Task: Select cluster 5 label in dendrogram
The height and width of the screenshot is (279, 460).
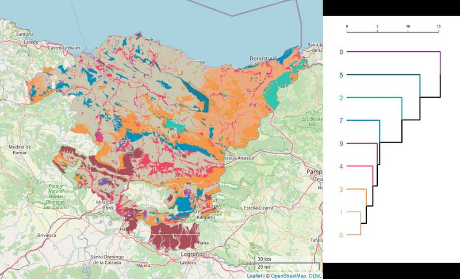Action: click(x=341, y=75)
